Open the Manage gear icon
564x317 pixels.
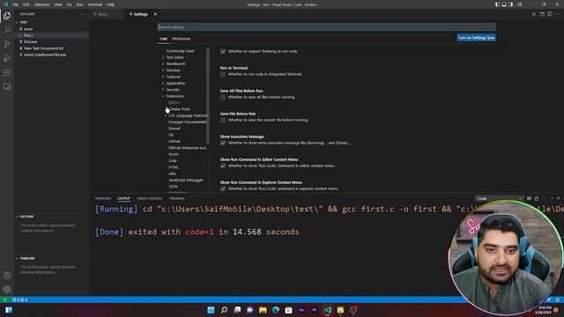click(x=7, y=289)
